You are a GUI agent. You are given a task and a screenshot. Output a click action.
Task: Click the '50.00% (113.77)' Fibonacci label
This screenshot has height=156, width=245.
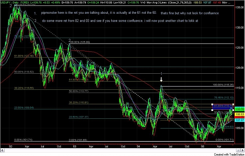coord(78,91)
